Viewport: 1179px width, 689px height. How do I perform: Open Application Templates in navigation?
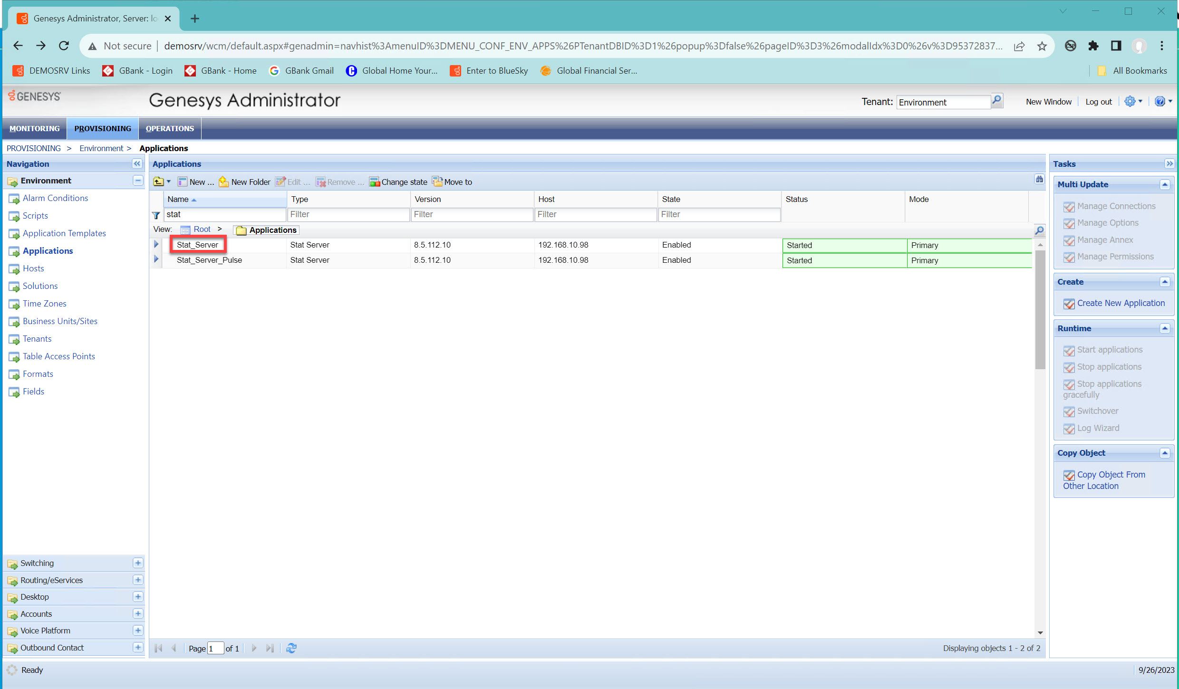[64, 233]
